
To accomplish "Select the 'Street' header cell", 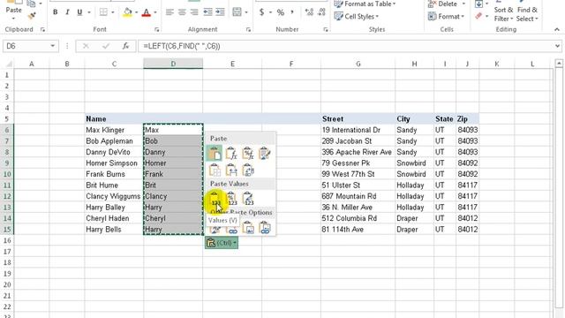I will (x=358, y=119).
